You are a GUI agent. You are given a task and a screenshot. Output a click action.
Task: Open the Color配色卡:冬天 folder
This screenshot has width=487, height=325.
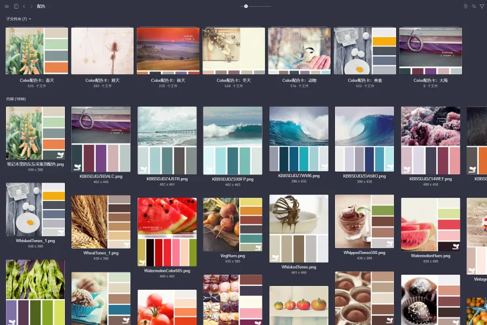[234, 51]
